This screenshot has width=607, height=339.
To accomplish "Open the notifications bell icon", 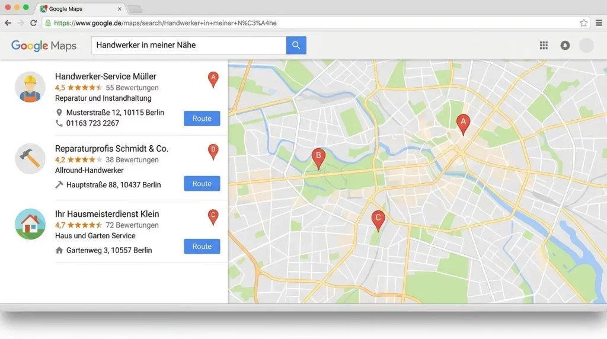I will [565, 45].
